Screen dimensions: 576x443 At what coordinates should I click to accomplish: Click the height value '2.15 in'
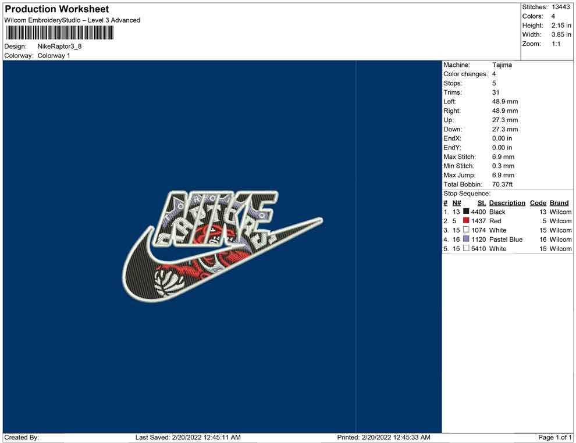click(561, 26)
